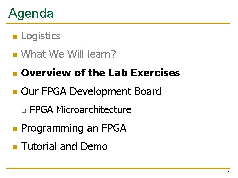The height and width of the screenshot is (178, 238).
Task: Click the bullet next to What We Will learn?
Action: (x=14, y=55)
